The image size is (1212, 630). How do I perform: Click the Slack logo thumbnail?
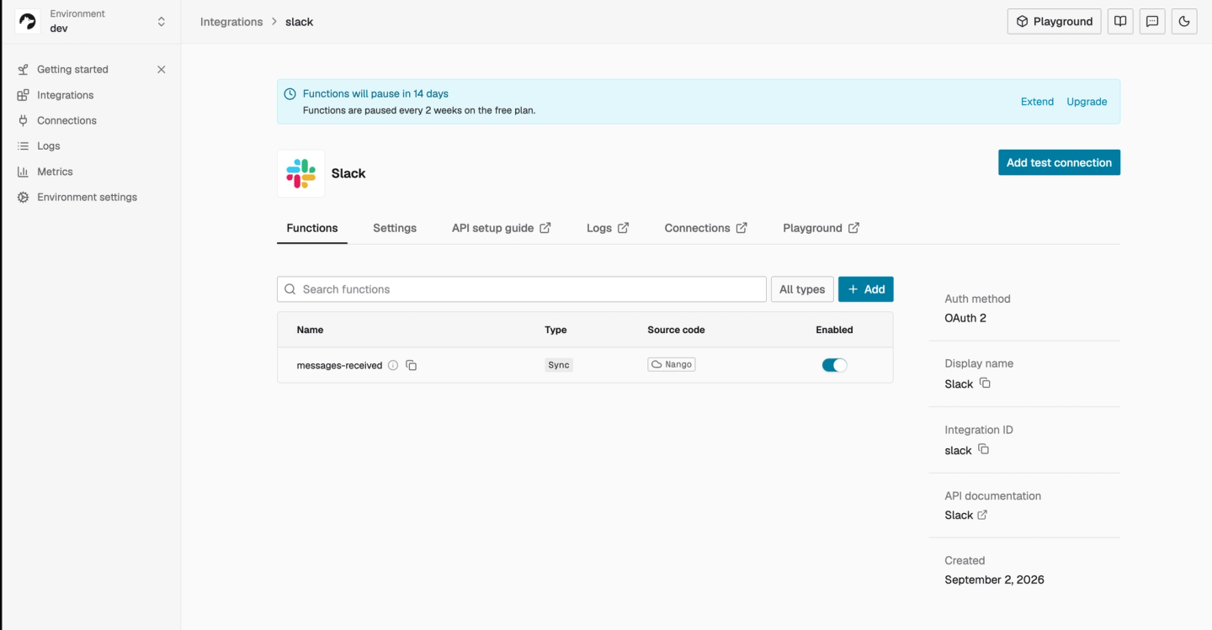pos(300,173)
